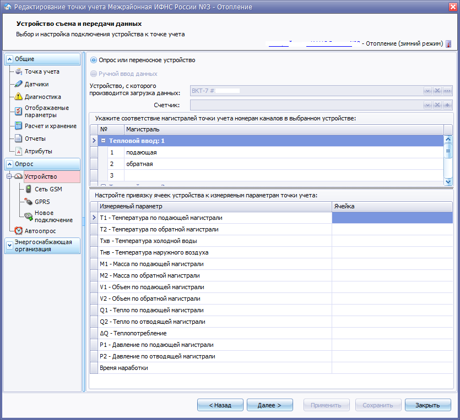Select Q1 - Тепло по подающей магистрали row
The width and height of the screenshot is (460, 420).
272,310
